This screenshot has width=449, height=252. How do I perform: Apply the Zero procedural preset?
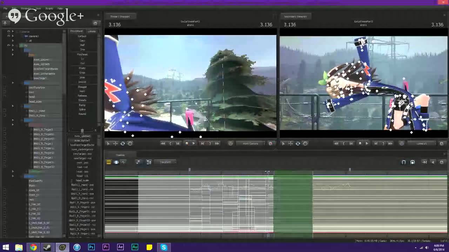click(x=82, y=41)
